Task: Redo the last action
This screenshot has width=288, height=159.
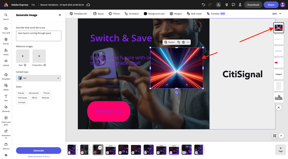Action: tap(210, 5)
